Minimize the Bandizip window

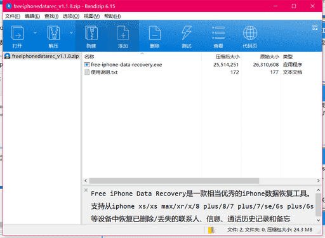(x=275, y=6)
